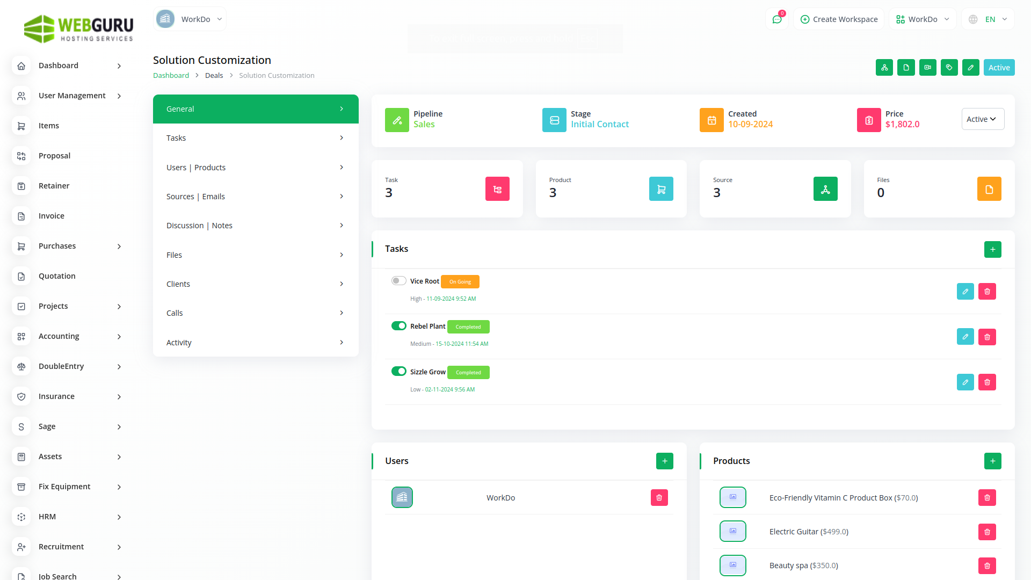Toggle the Sizzle Grow task switch

pyautogui.click(x=399, y=371)
